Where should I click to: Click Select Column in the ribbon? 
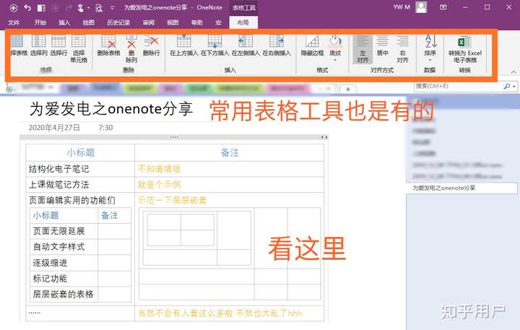click(38, 45)
